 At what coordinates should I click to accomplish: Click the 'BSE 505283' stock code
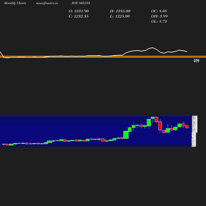81,3
